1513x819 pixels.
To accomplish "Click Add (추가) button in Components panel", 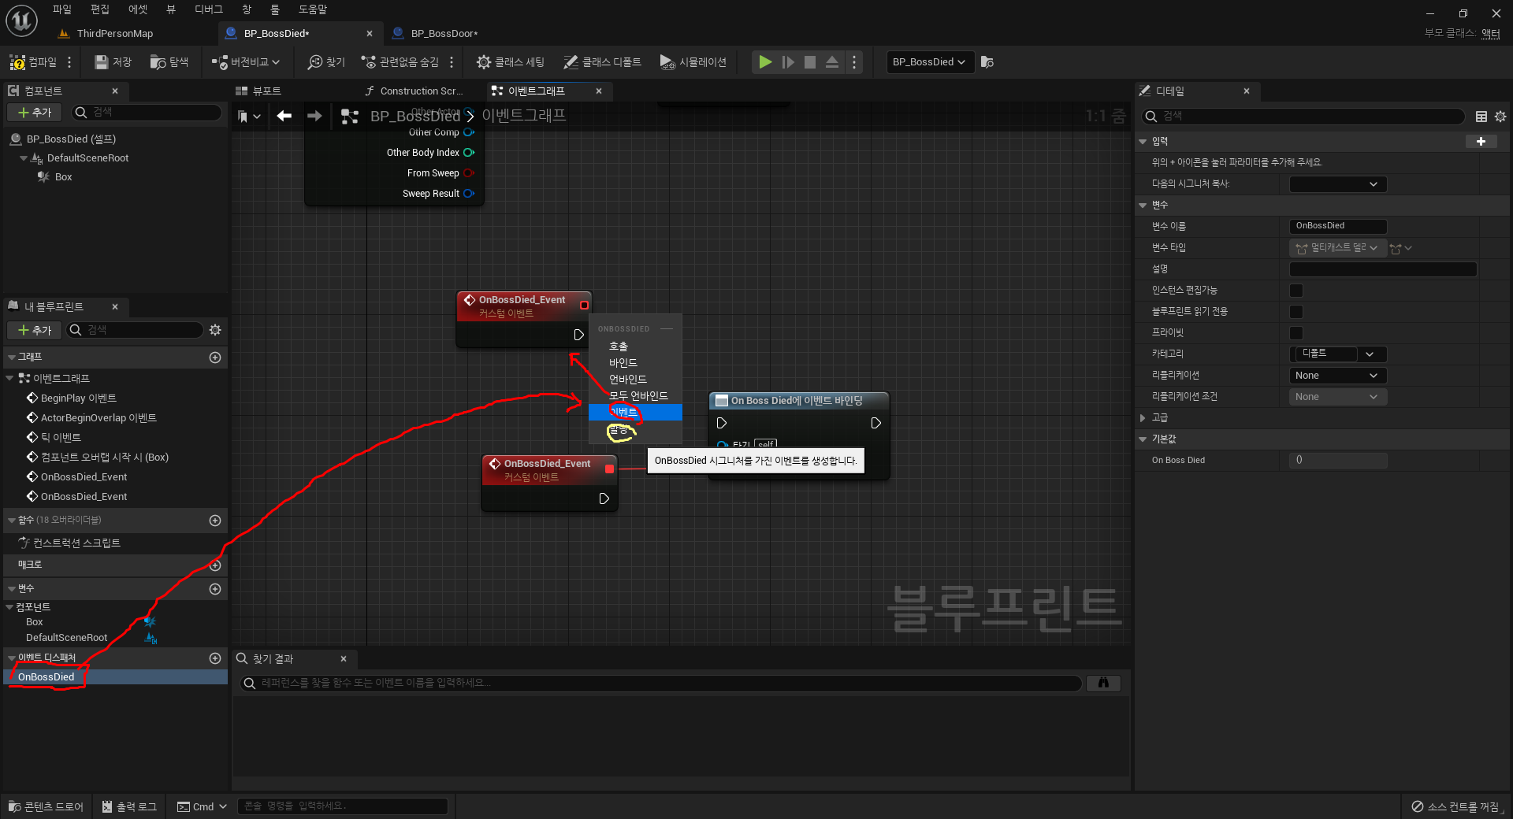I will [x=35, y=113].
